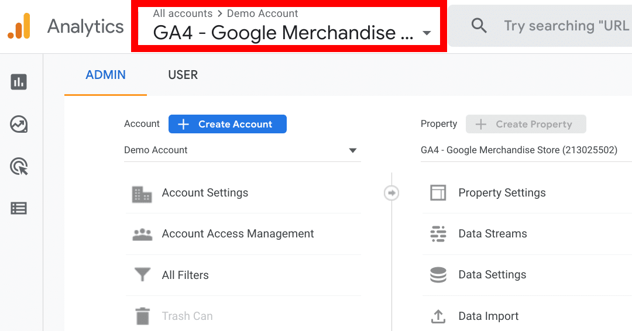Click the Create Account button
Image resolution: width=632 pixels, height=331 pixels.
coord(228,124)
